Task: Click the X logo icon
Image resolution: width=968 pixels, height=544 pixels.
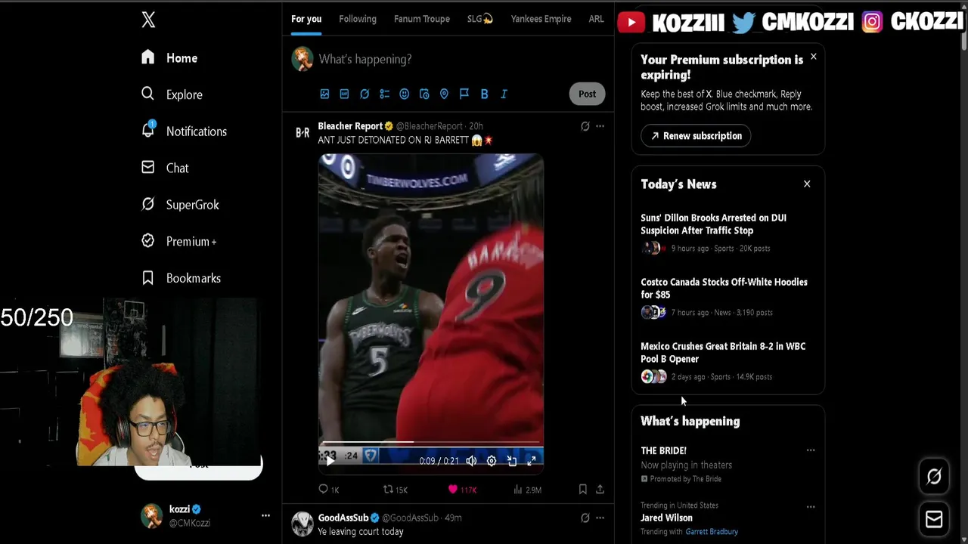Action: (x=148, y=20)
